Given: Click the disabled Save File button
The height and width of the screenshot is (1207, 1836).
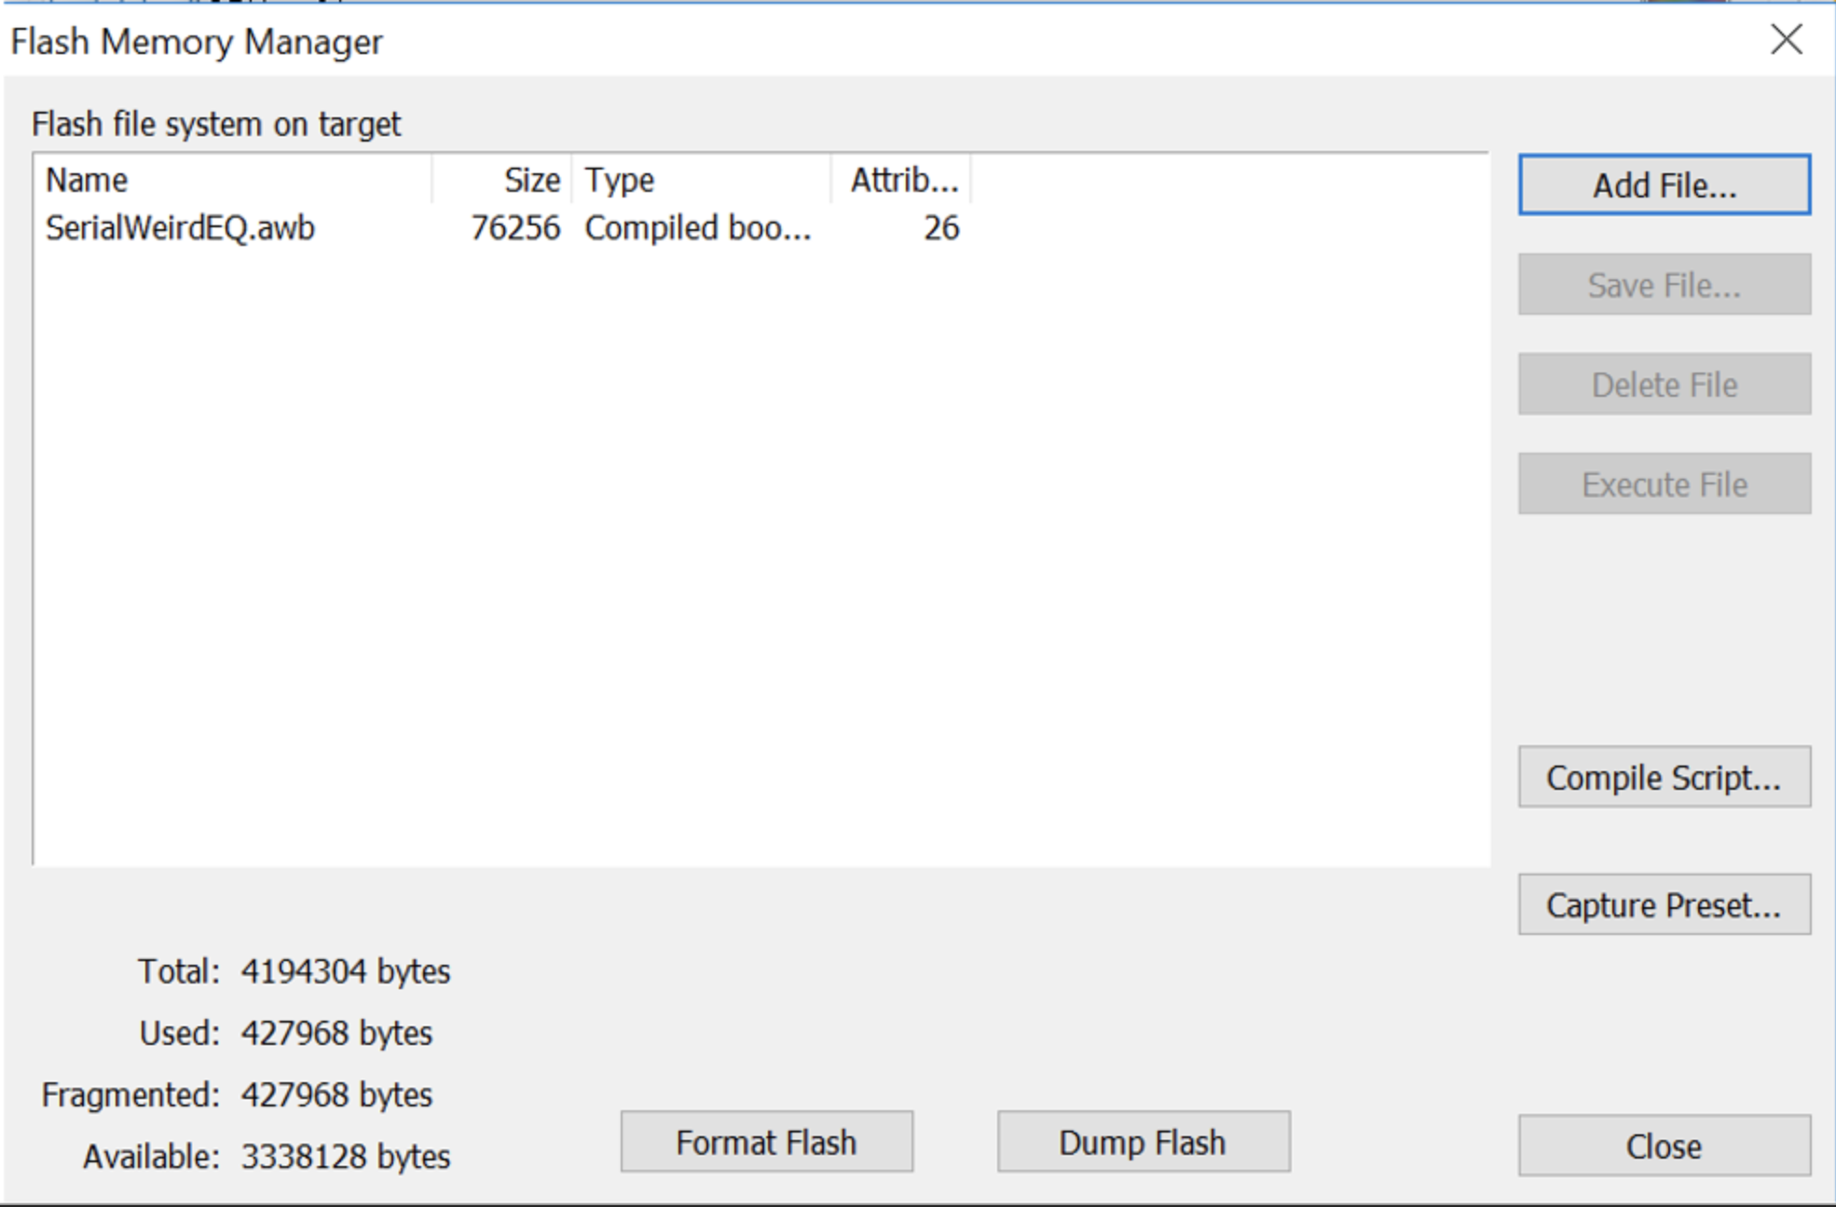Looking at the screenshot, I should 1663,285.
